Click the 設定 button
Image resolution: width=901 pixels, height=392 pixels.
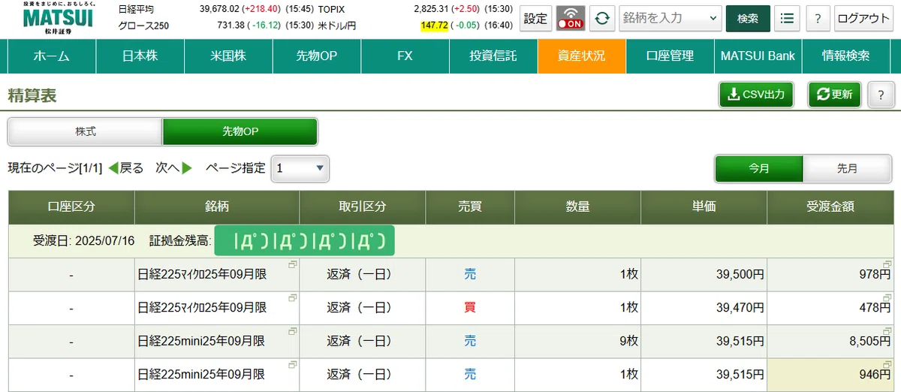coord(535,18)
